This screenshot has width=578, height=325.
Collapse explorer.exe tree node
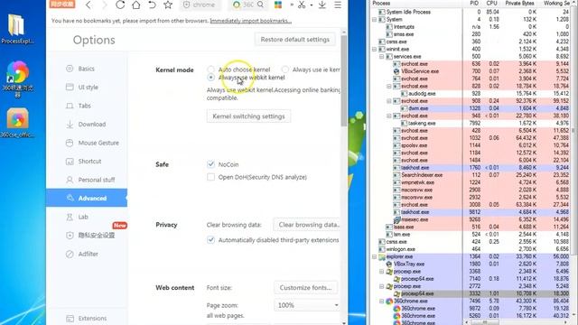point(374,256)
